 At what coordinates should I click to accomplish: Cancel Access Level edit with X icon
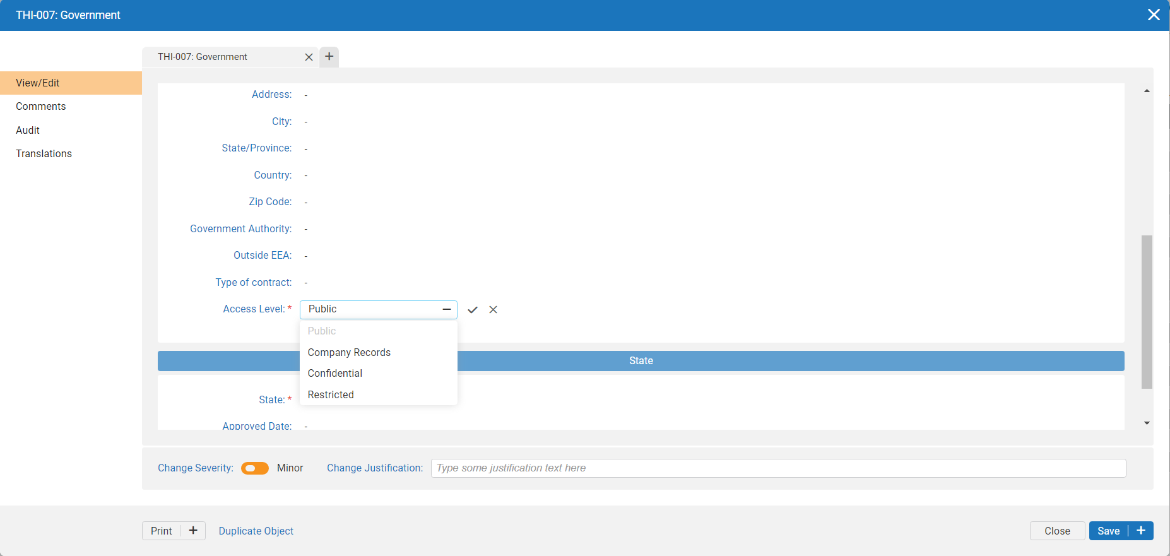point(493,309)
